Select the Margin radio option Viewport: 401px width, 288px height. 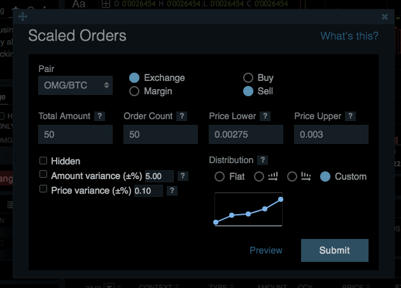[x=134, y=91]
